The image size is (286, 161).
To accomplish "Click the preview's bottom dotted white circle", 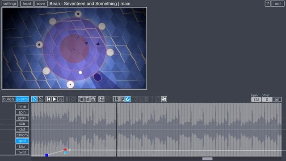I will [71, 85].
